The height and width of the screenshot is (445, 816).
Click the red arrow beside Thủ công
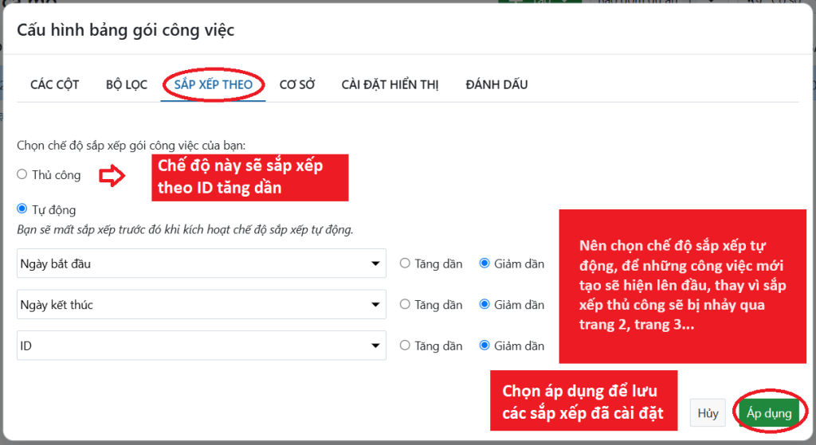point(112,176)
